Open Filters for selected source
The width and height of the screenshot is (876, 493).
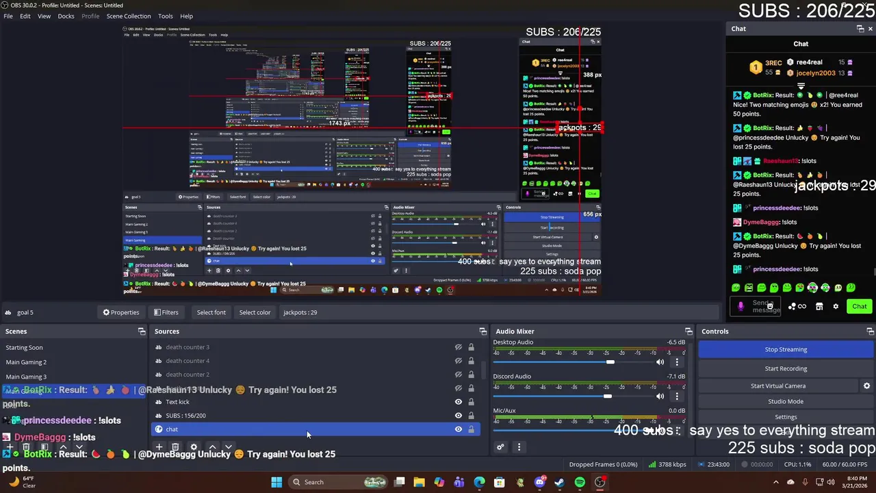tap(166, 312)
